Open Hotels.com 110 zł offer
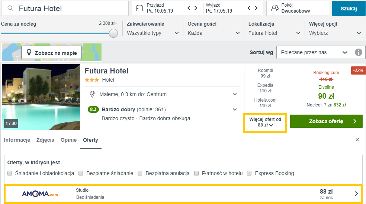Image resolution: width=366 pixels, height=204 pixels. 266,103
